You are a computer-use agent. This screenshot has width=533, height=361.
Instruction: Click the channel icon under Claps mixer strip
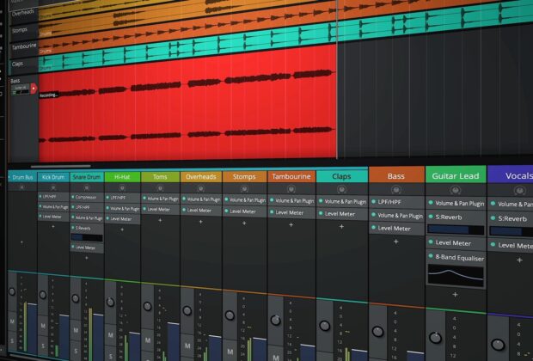tap(341, 189)
